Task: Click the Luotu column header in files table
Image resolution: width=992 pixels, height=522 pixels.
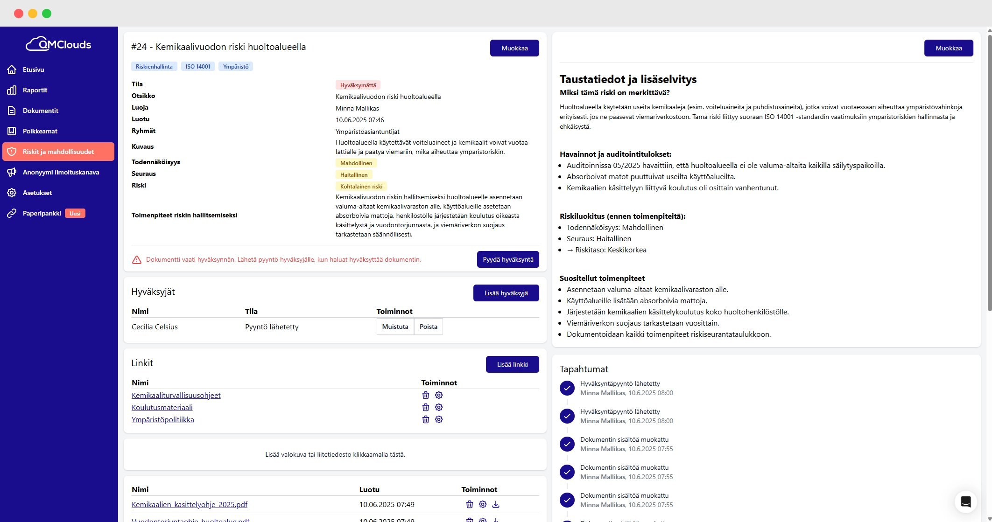Action: pyautogui.click(x=369, y=489)
